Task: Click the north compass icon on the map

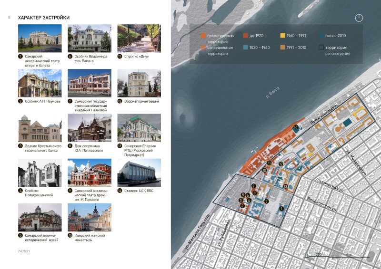Action: coord(359,18)
